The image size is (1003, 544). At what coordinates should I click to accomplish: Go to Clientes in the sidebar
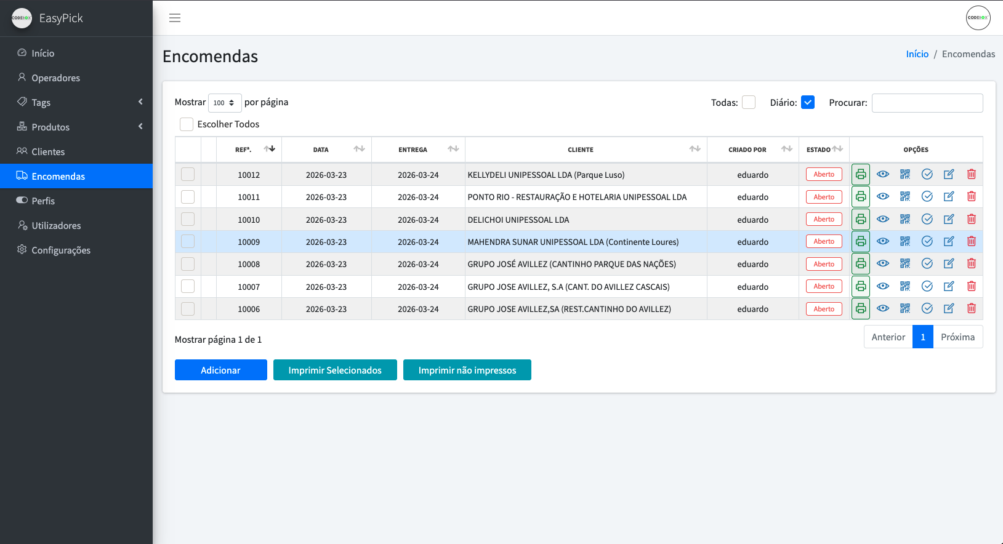[48, 151]
